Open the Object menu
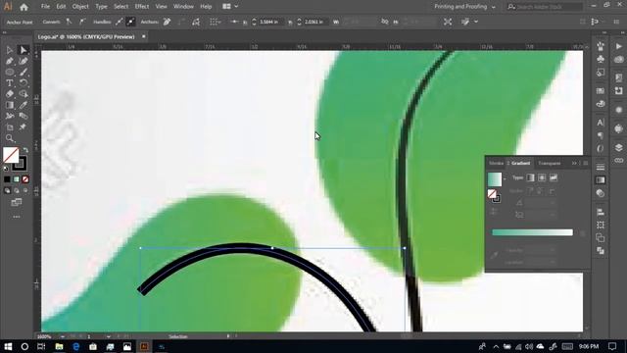The width and height of the screenshot is (627, 353). (80, 7)
